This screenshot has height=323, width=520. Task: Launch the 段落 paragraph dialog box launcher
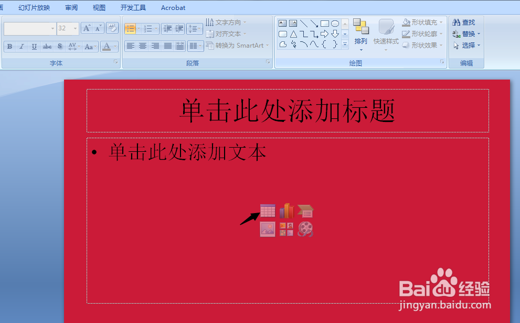pos(268,62)
